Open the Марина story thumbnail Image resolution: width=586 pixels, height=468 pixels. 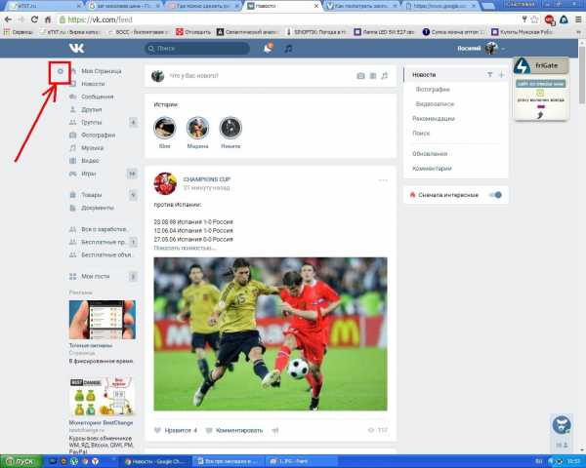click(197, 128)
